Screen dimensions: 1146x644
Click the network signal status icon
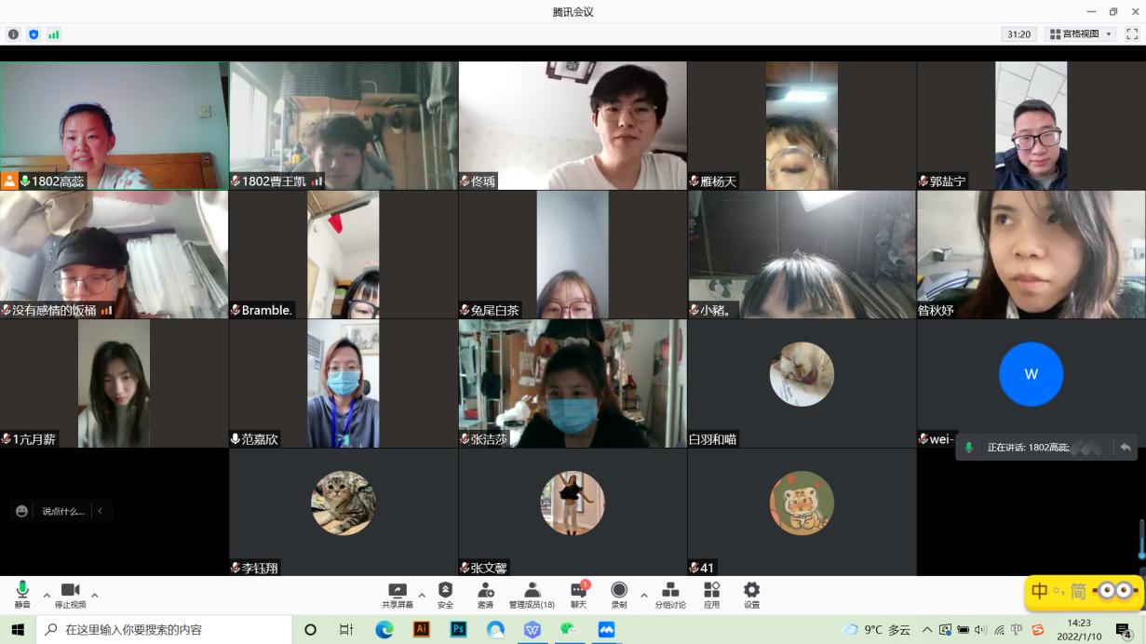click(54, 34)
